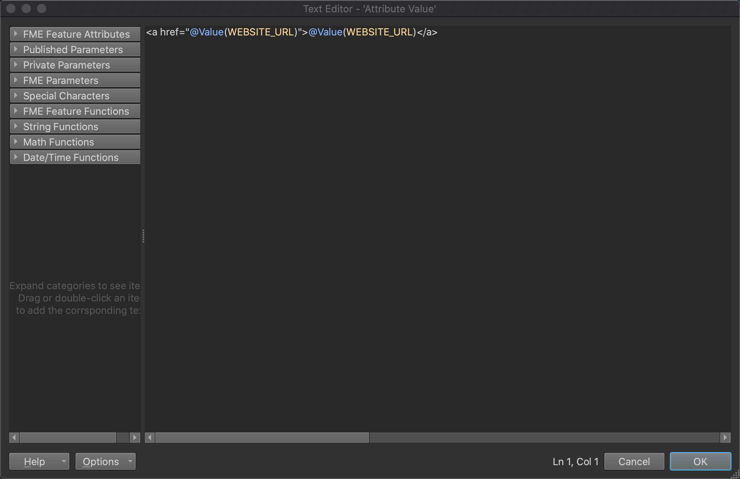Click the left scroll arrow under the sidebar
Image resolution: width=740 pixels, height=479 pixels.
(x=13, y=437)
